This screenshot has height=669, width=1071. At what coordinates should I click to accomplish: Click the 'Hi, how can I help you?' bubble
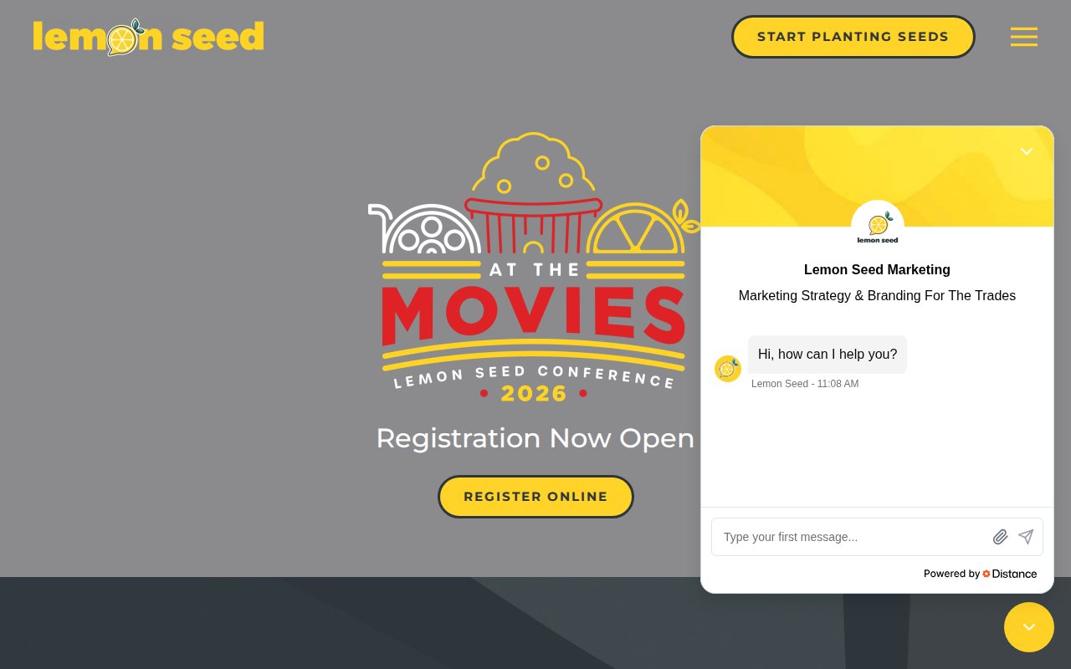click(x=828, y=355)
